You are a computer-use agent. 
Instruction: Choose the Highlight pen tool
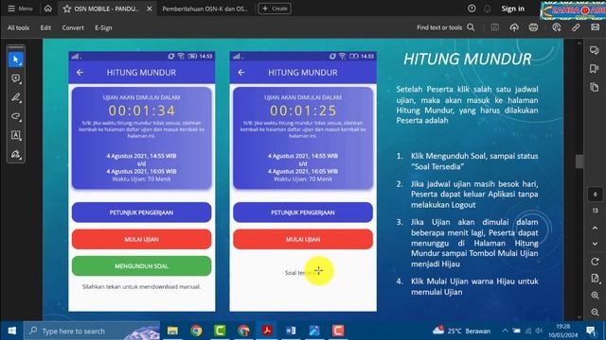[x=16, y=97]
